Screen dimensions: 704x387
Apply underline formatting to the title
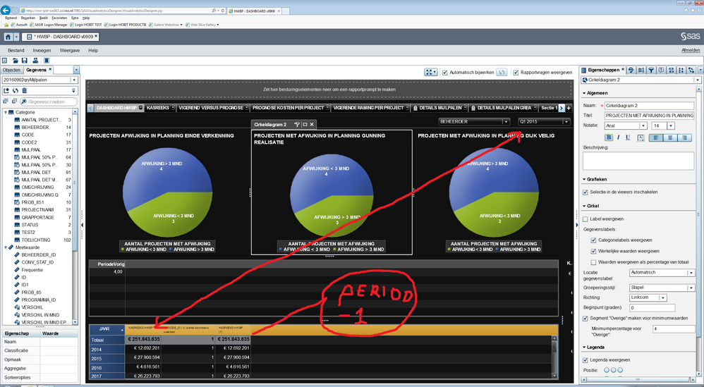(x=628, y=137)
